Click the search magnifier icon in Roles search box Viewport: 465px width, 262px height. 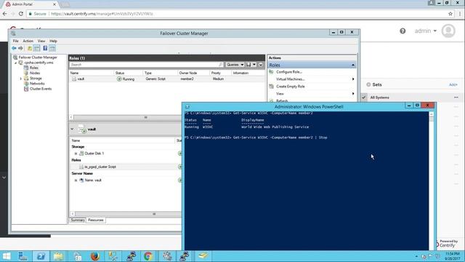tap(220, 65)
